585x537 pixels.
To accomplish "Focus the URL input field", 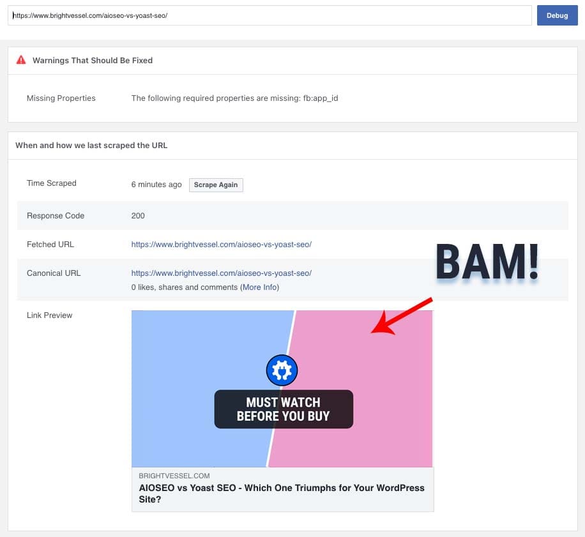I will [270, 15].
